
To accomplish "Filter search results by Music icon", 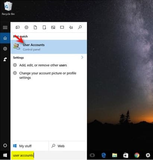I will (x=71, y=27).
